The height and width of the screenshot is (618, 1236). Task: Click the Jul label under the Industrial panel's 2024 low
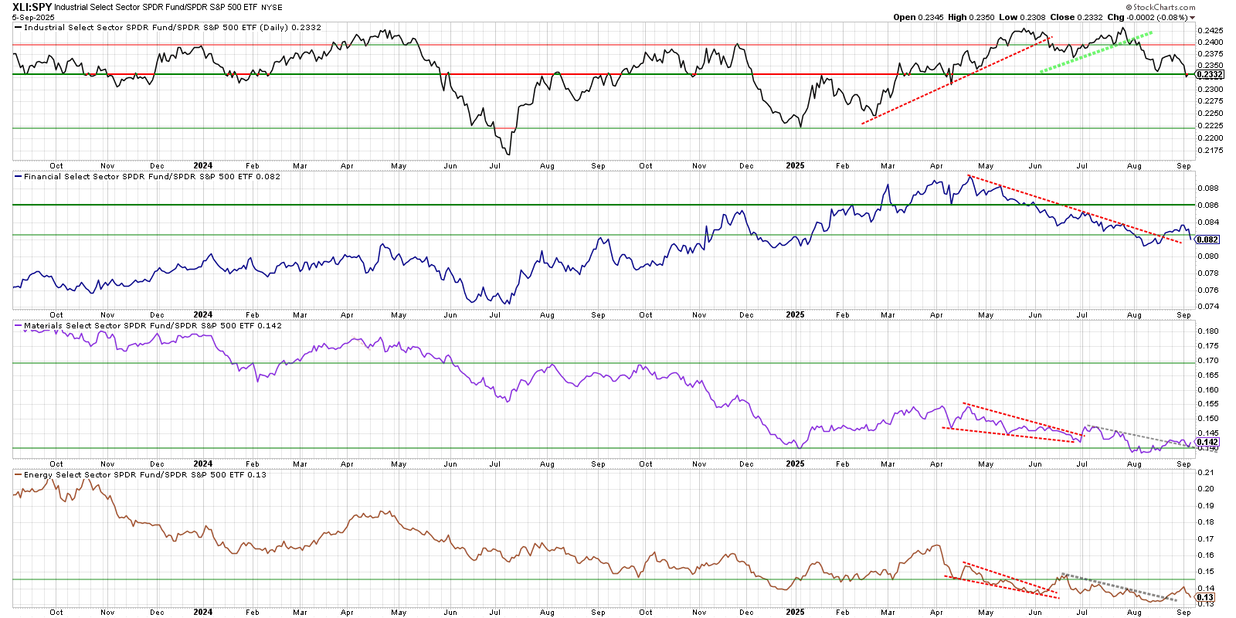pos(495,166)
